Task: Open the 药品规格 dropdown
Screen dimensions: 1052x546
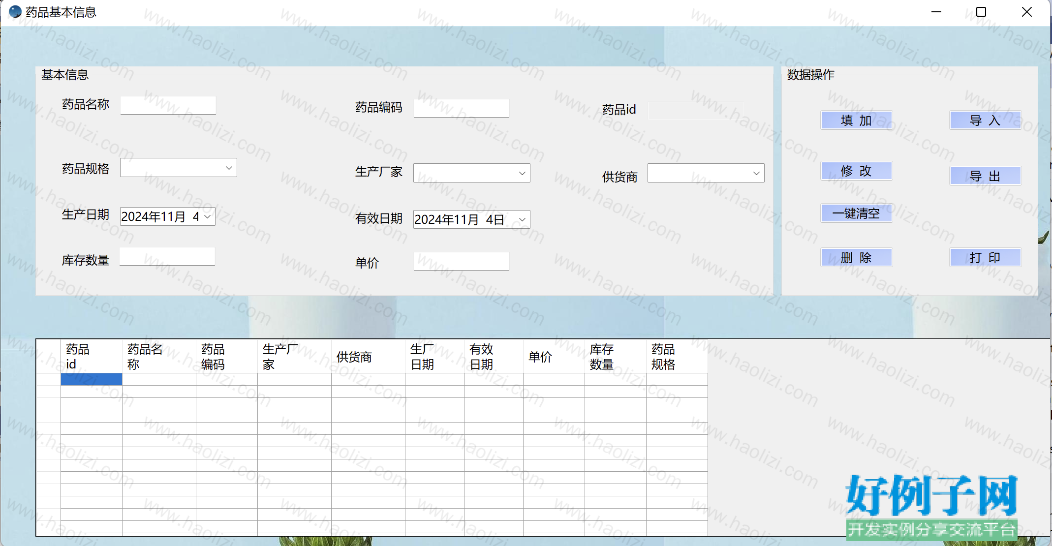Action: click(x=179, y=168)
